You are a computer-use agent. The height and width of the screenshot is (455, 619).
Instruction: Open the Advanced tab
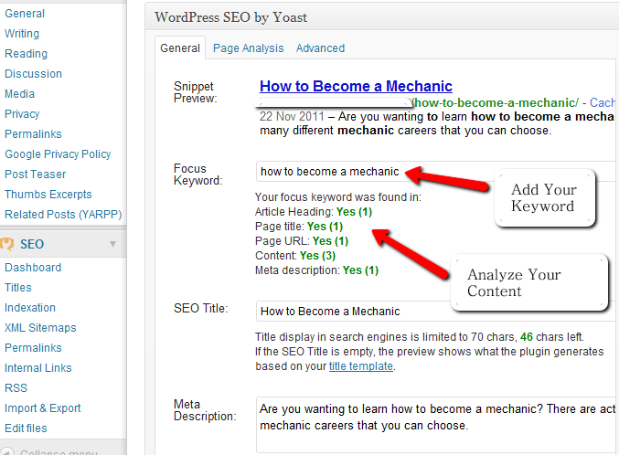tap(320, 48)
